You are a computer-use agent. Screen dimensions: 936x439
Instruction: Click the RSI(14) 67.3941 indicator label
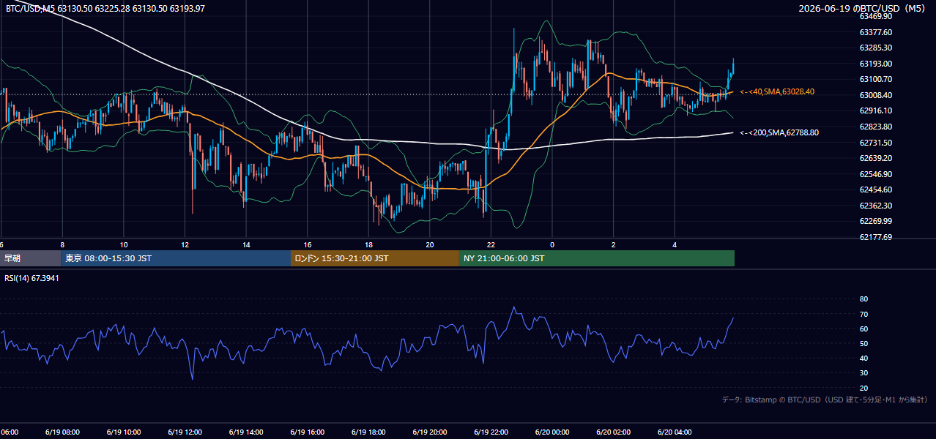(x=32, y=278)
